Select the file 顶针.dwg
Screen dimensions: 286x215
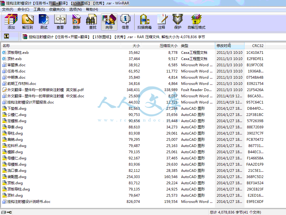[x=15, y=195]
